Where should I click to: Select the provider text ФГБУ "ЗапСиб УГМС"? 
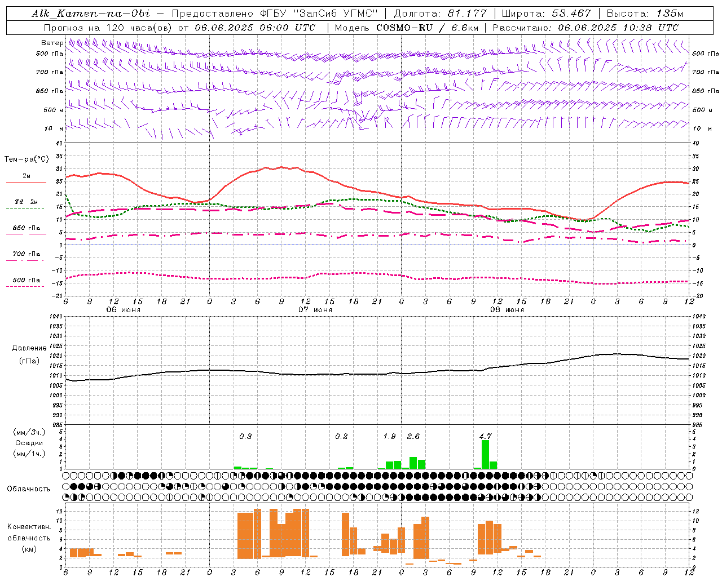click(320, 14)
